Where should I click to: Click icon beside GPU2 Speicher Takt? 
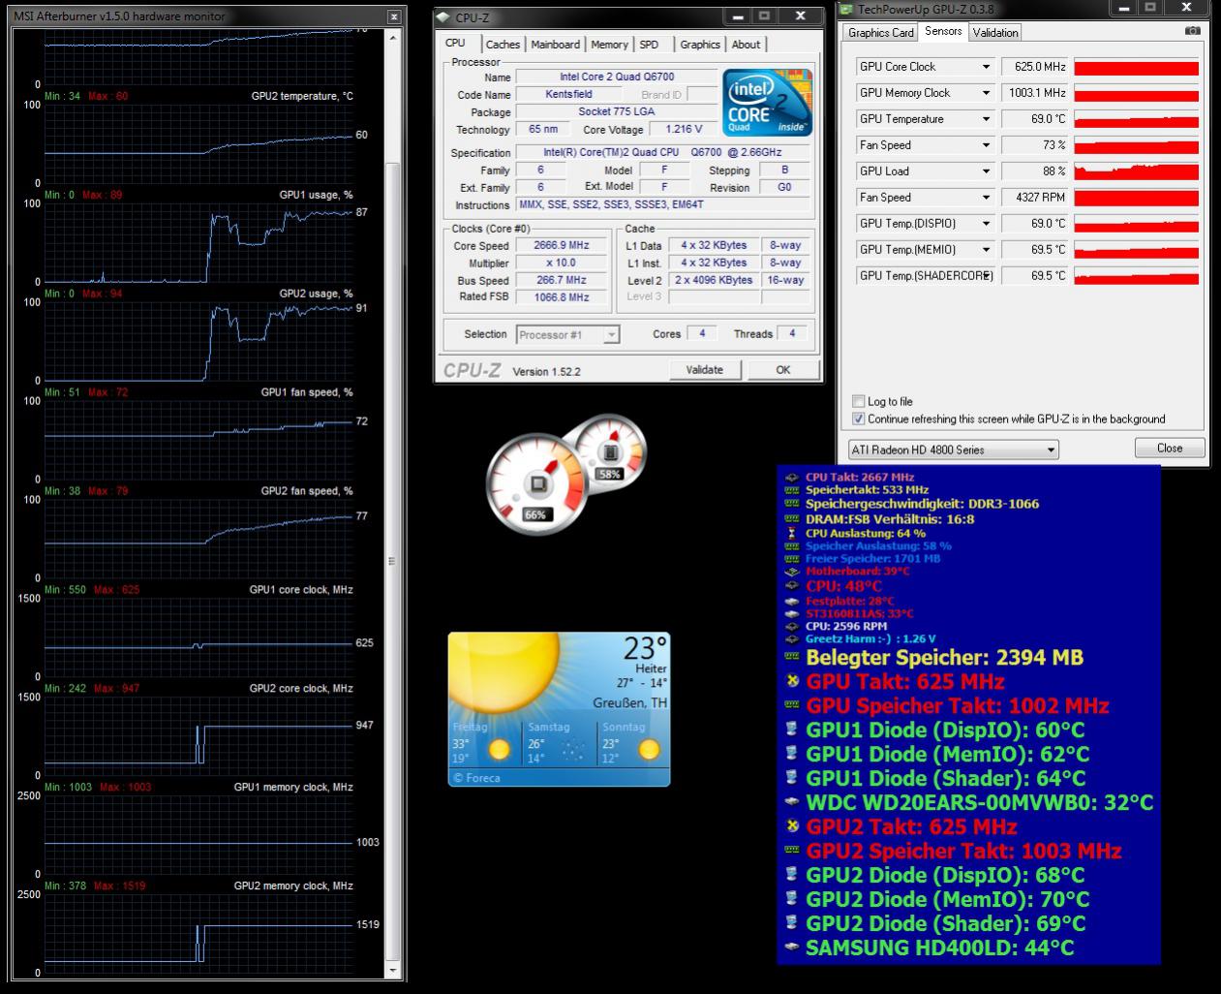(x=792, y=851)
